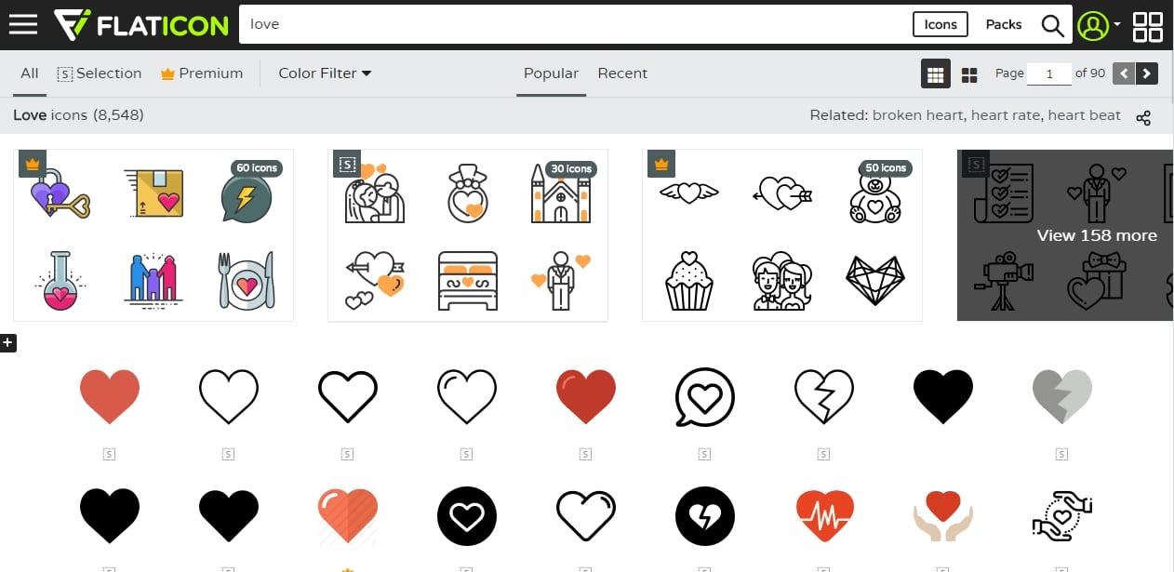Click View 158 more packs

tap(1097, 235)
